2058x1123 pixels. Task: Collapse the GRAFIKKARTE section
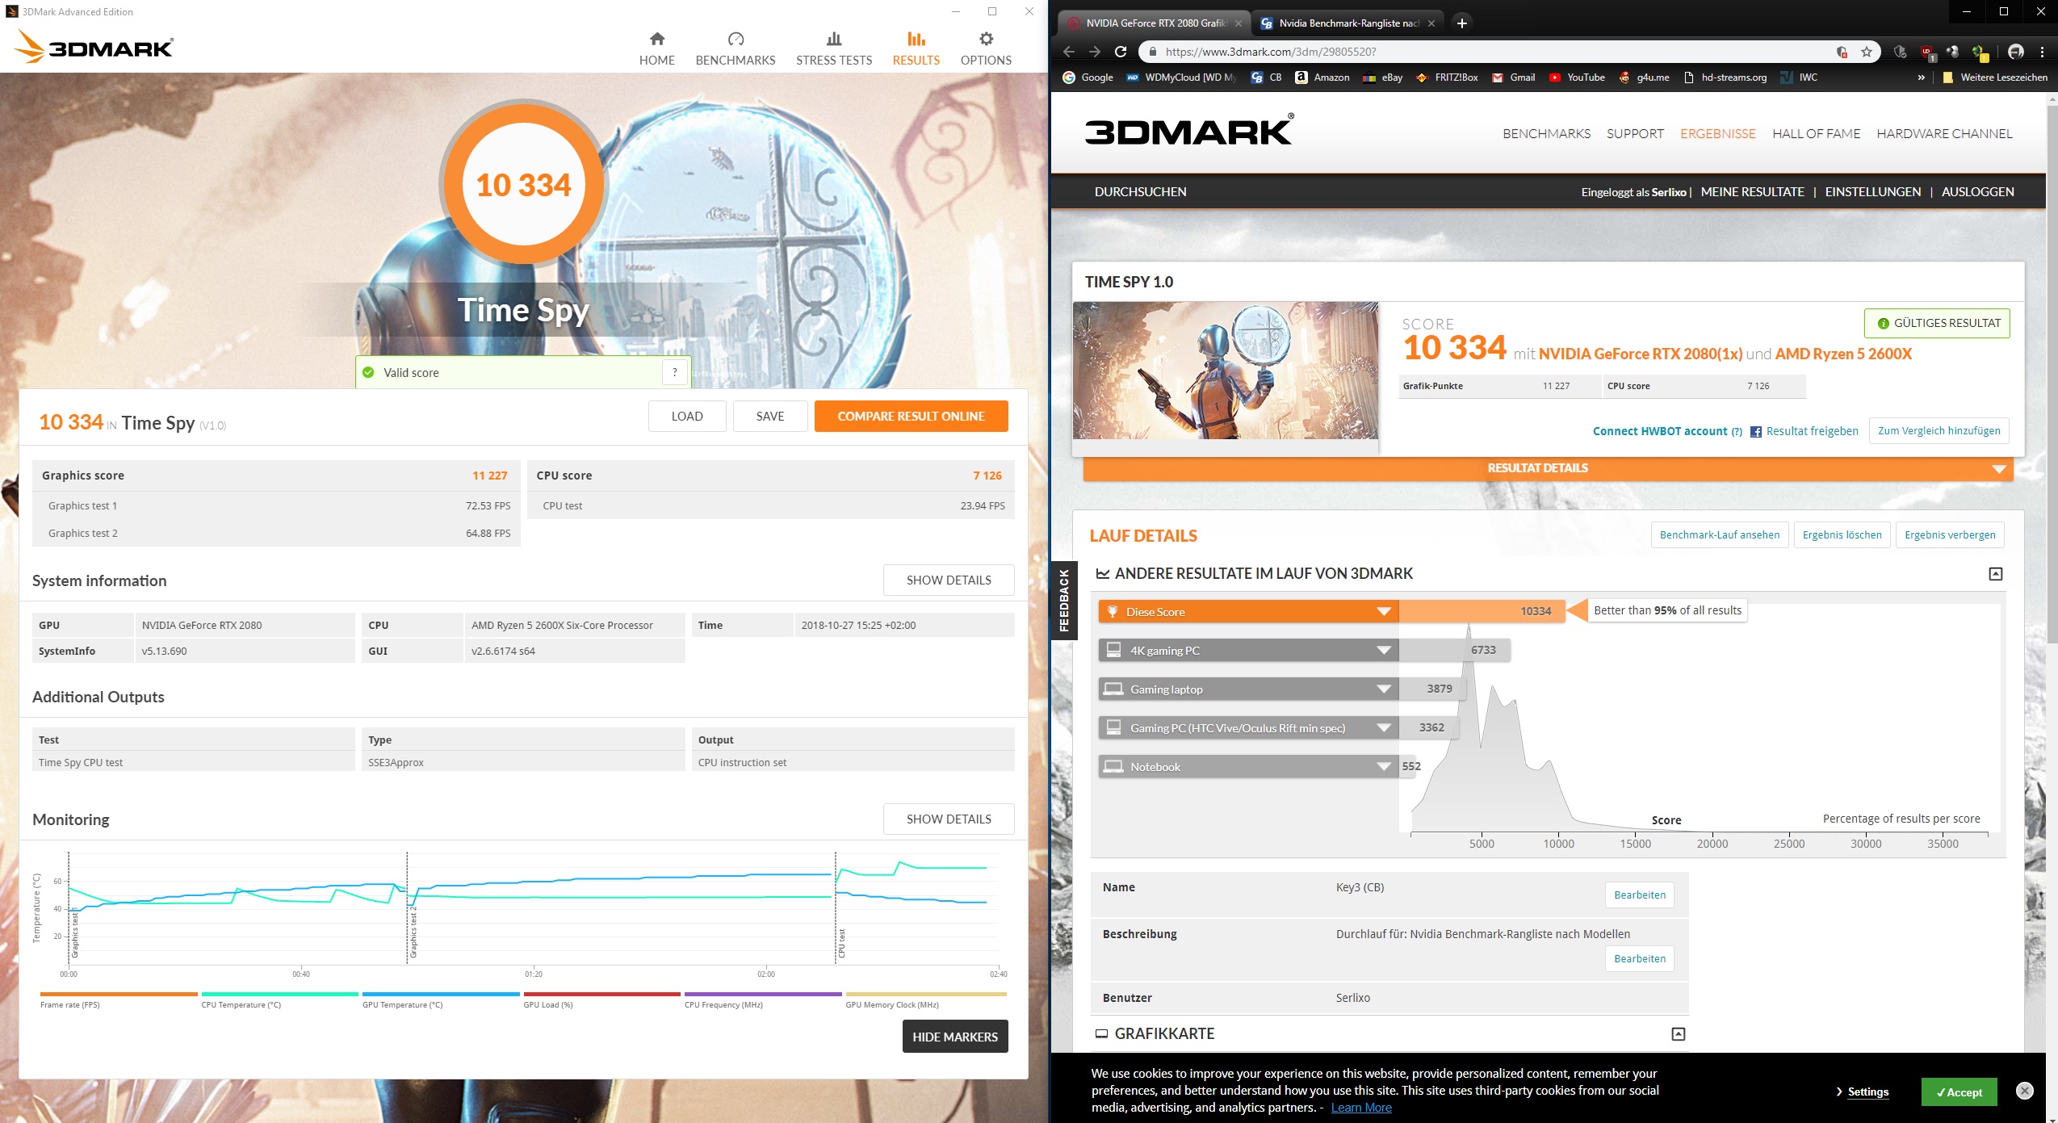pyautogui.click(x=1678, y=1033)
